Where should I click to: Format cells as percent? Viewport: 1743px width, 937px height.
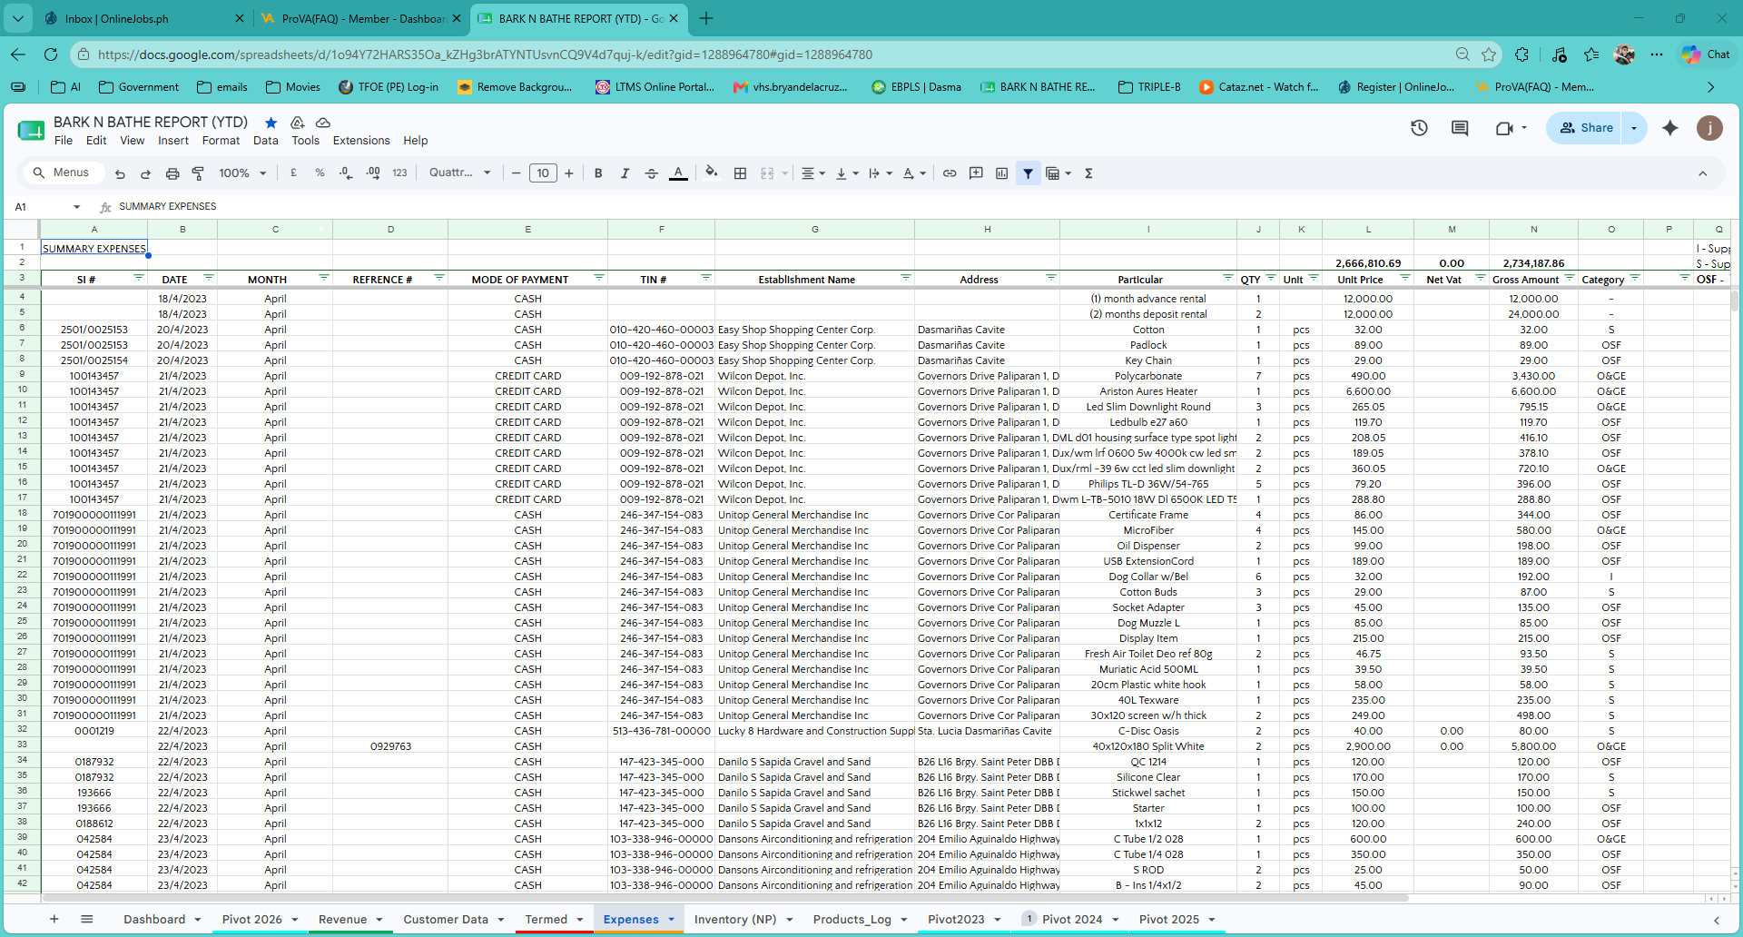click(320, 173)
